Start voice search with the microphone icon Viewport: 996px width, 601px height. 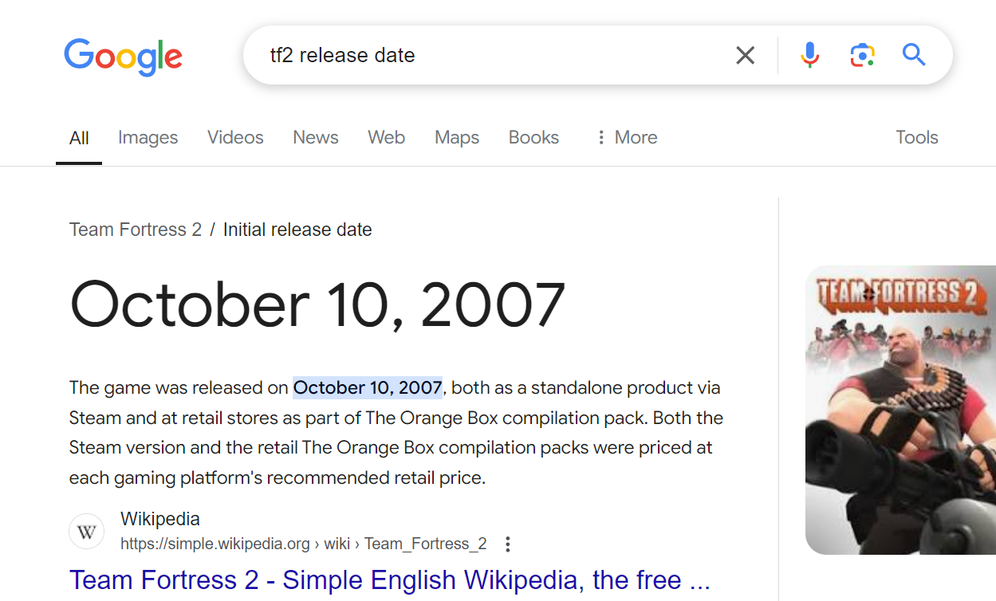809,55
